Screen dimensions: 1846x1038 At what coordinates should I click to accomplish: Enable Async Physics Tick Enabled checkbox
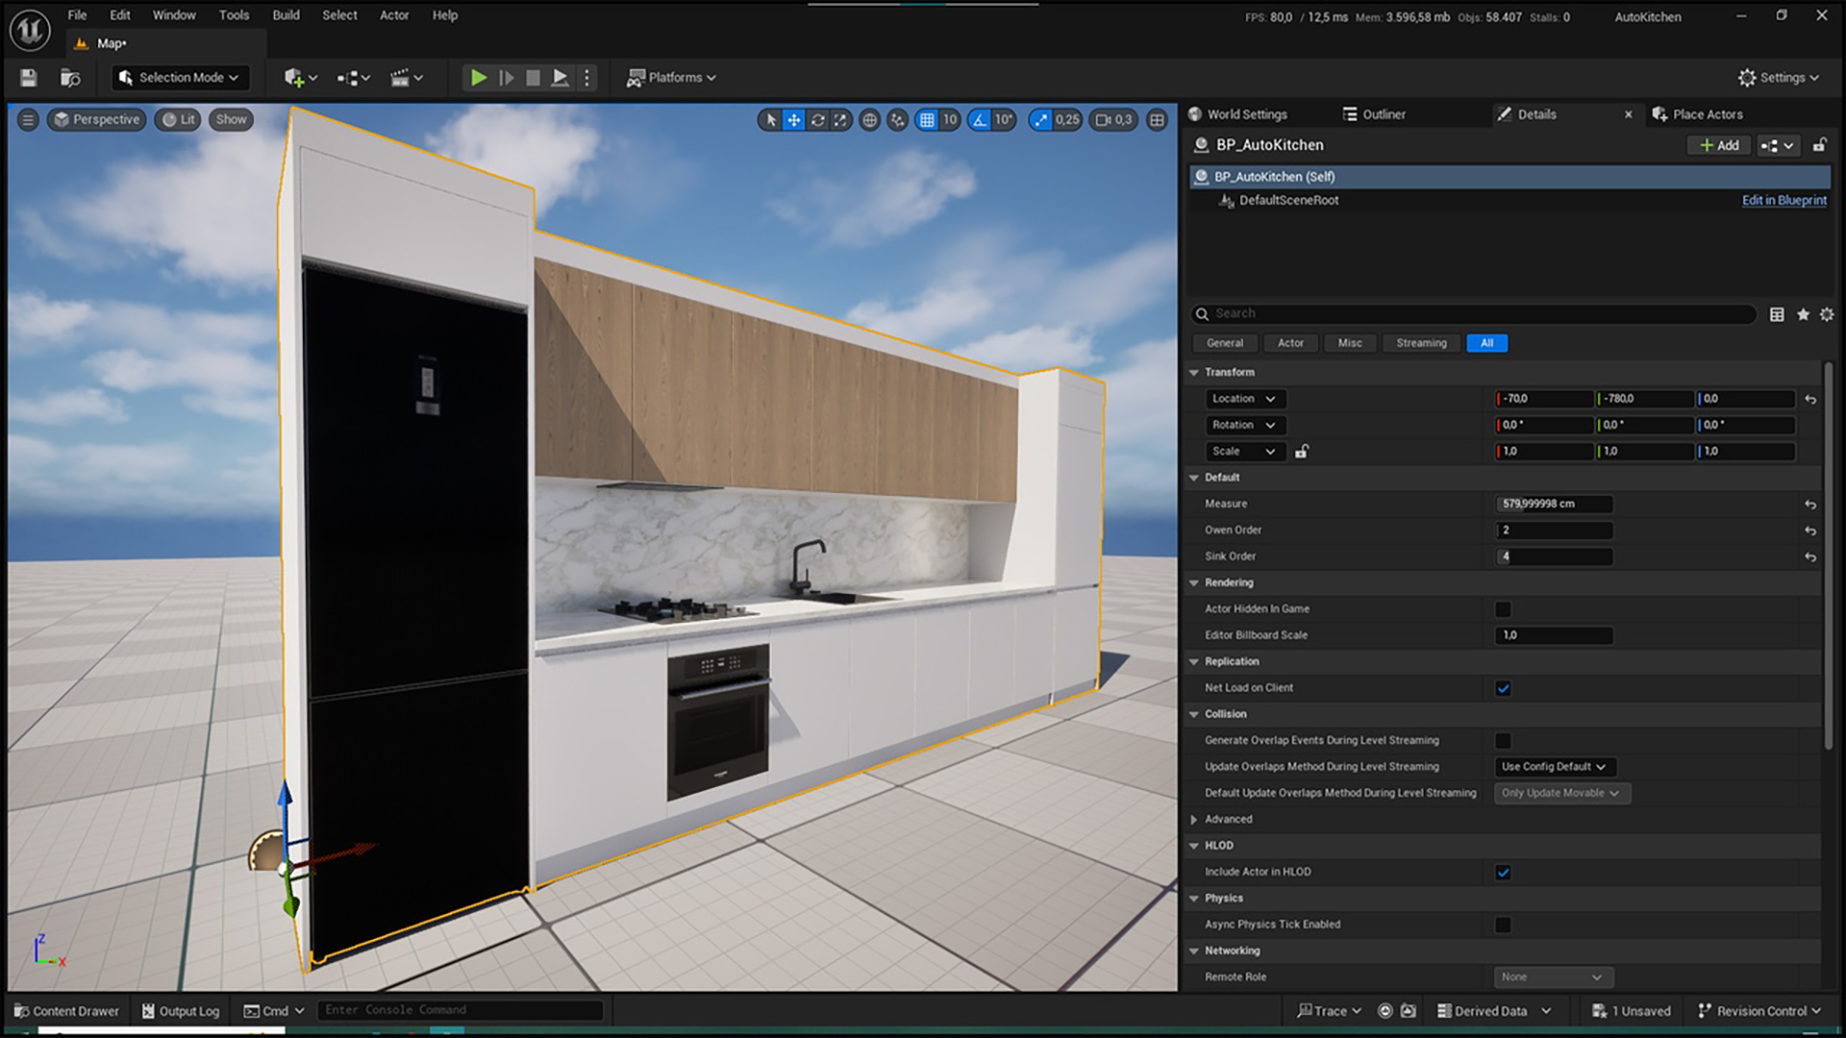click(1503, 925)
